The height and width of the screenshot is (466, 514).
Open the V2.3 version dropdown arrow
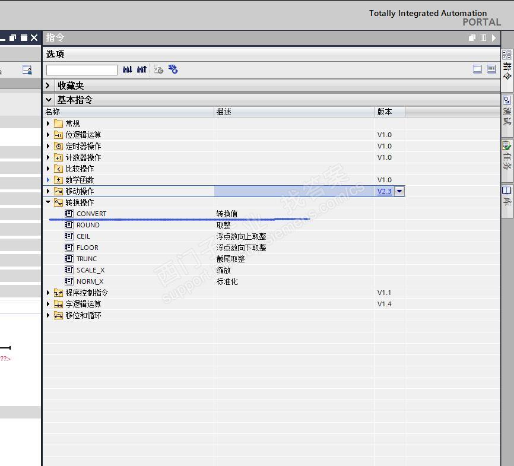pyautogui.click(x=399, y=191)
